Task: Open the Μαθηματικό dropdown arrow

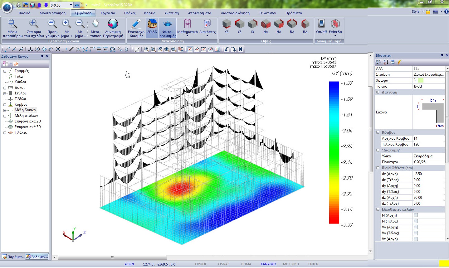Action: 188,36
